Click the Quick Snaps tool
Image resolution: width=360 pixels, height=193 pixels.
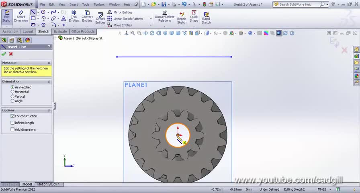click(194, 16)
